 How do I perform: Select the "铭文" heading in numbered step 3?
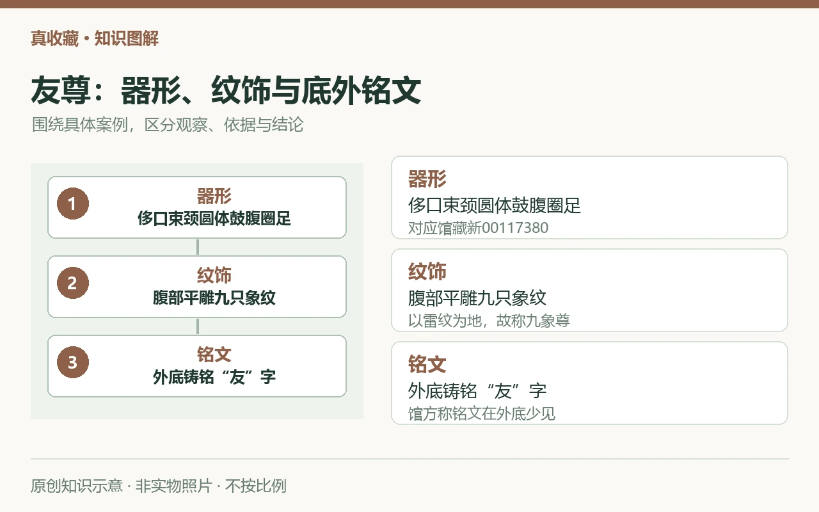point(214,355)
